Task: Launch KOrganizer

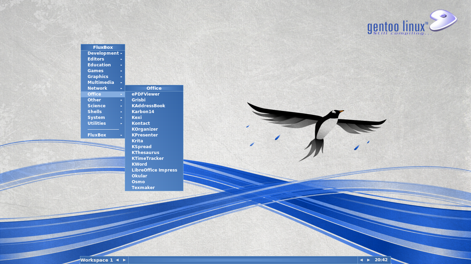Action: [154, 129]
